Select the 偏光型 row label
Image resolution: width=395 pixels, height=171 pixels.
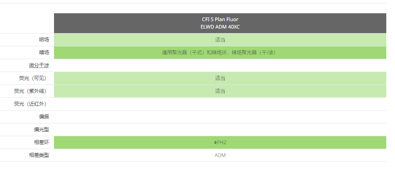(x=41, y=130)
